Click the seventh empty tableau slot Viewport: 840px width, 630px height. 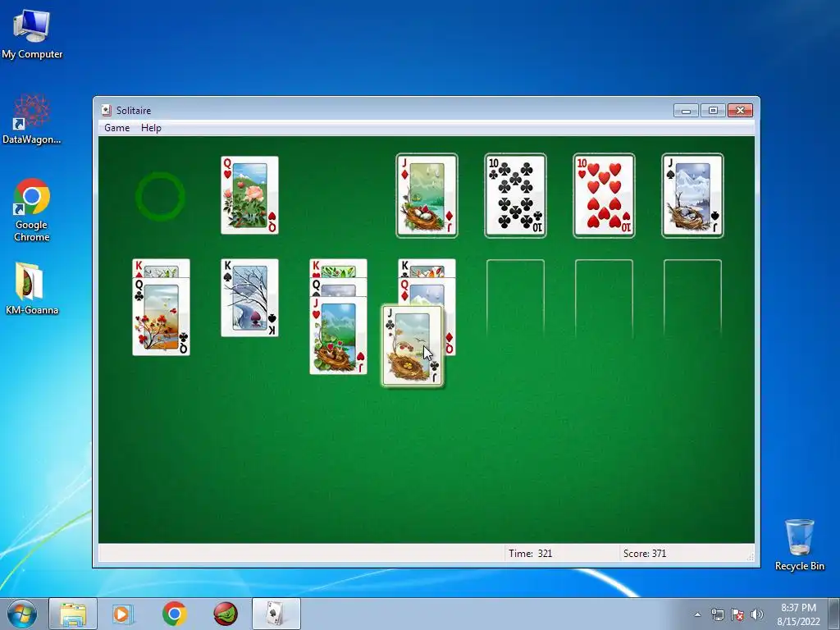pos(692,299)
